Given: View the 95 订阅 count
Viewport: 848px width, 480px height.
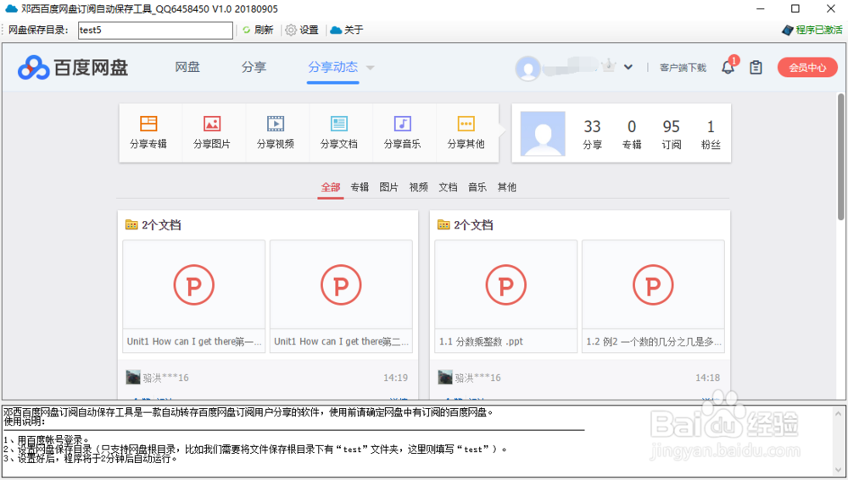Looking at the screenshot, I should [x=671, y=134].
